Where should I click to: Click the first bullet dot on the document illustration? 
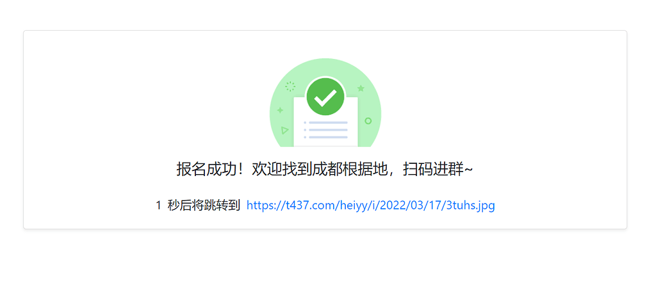[x=305, y=122]
